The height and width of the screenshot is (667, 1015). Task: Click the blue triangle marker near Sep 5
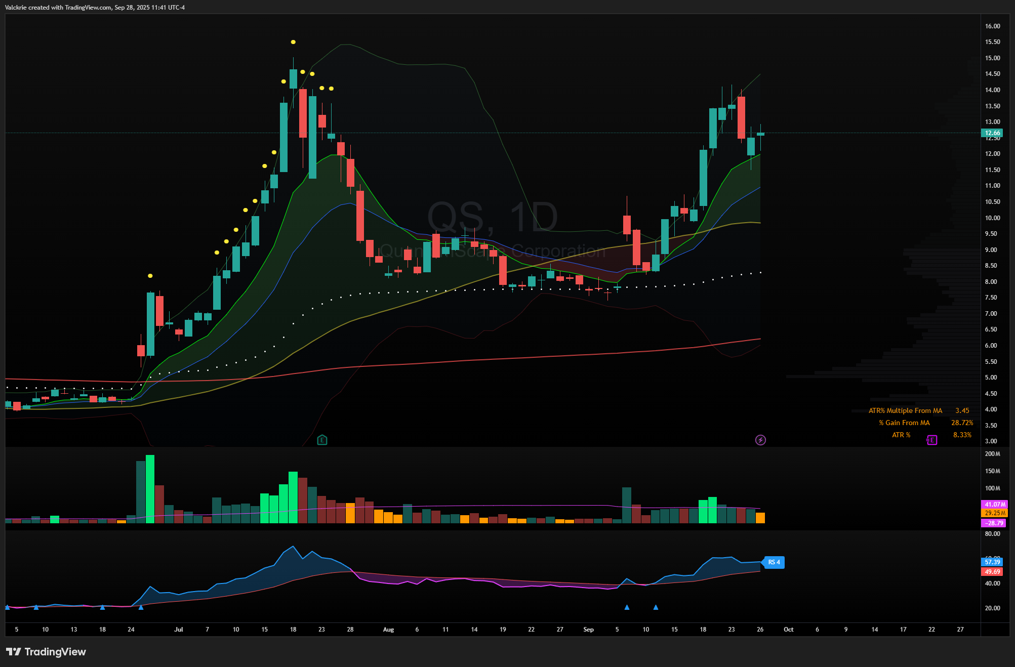627,607
